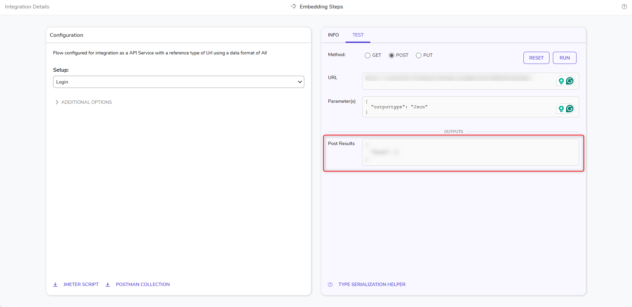Click the Method: label

337,54
